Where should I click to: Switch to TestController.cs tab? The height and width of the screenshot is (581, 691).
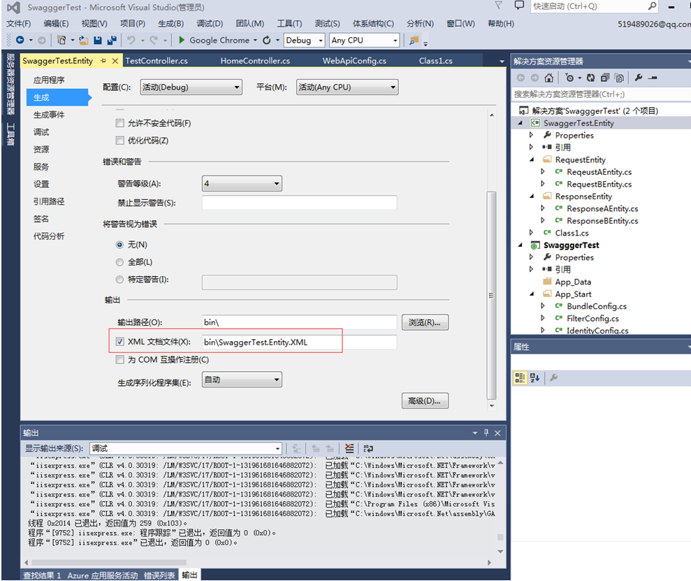point(157,61)
